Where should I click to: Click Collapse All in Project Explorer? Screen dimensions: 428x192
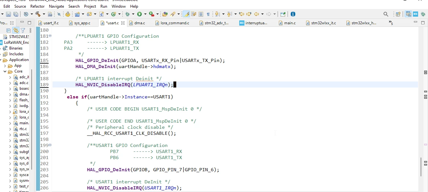point(9,30)
